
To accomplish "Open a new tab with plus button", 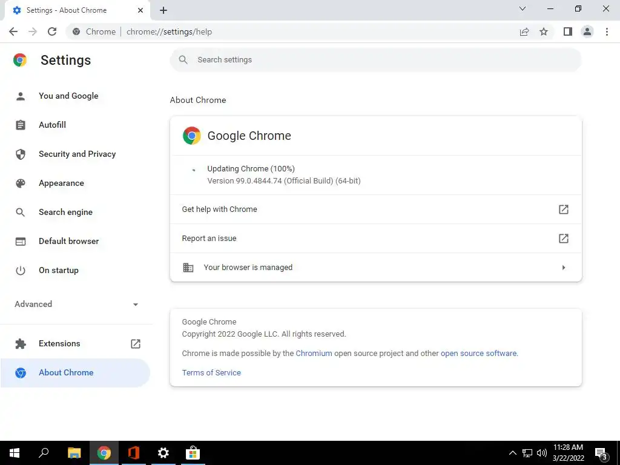I will click(x=163, y=10).
